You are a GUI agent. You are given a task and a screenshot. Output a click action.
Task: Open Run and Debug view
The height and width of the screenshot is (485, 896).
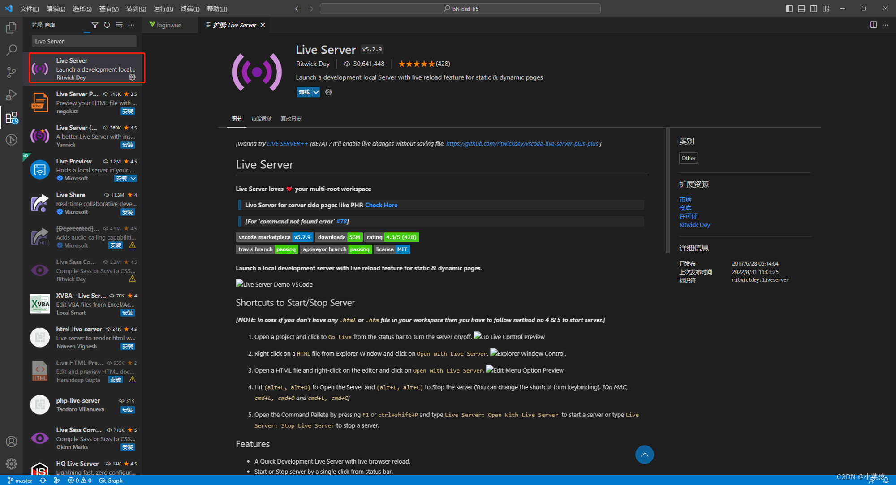pos(11,95)
